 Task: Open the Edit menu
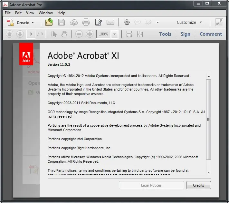(x=18, y=13)
